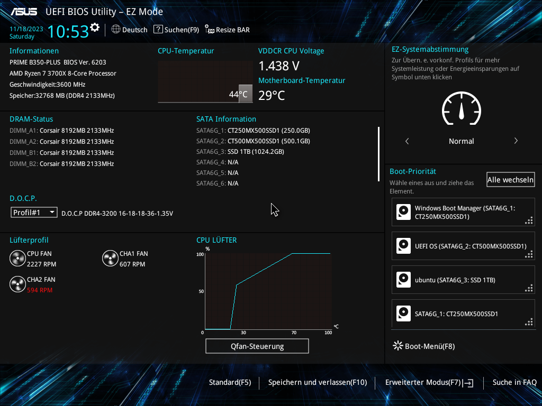Click the Alle wechseln button
The image size is (542, 406).
(511, 180)
